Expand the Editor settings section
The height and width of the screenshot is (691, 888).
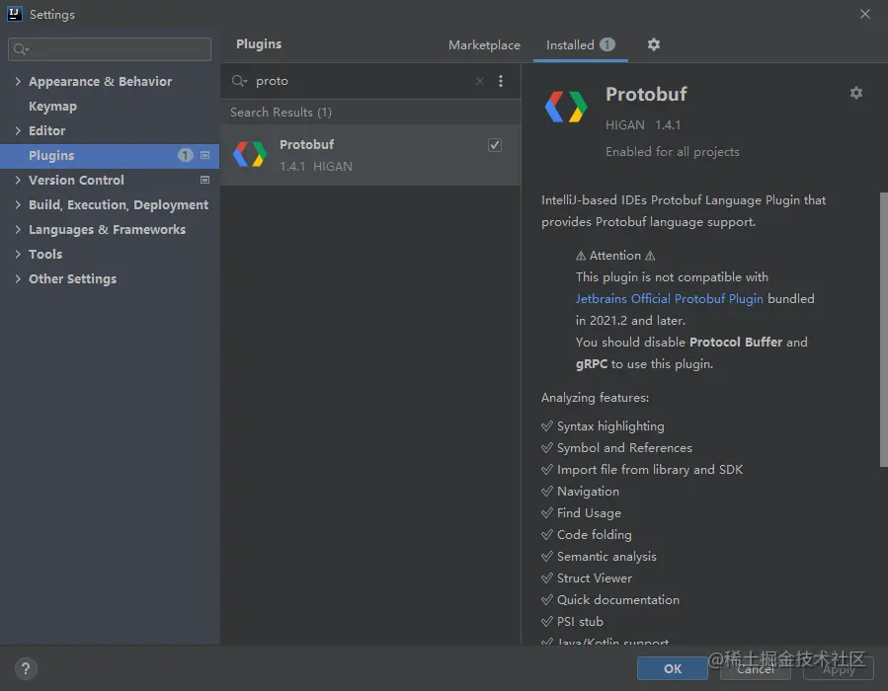click(18, 130)
